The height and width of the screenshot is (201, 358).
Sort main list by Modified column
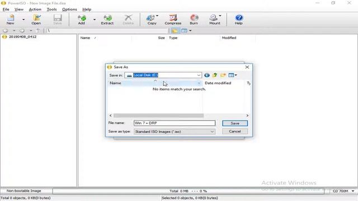(229, 38)
